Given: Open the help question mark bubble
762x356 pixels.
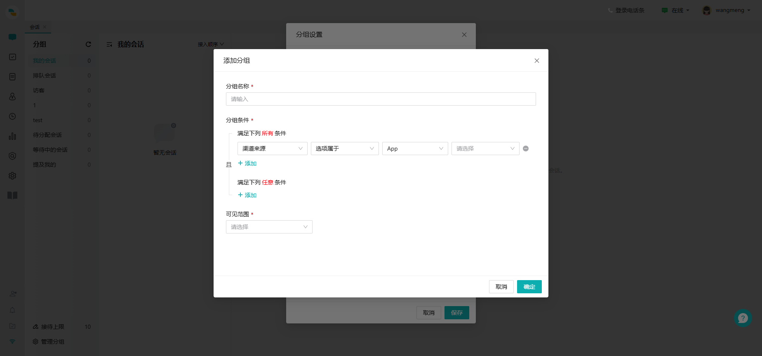Looking at the screenshot, I should coord(743,318).
